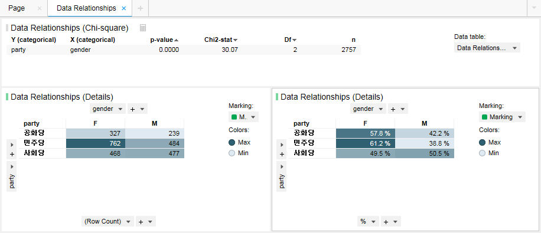
Task: Click the M column header in left table
Action: pos(155,123)
